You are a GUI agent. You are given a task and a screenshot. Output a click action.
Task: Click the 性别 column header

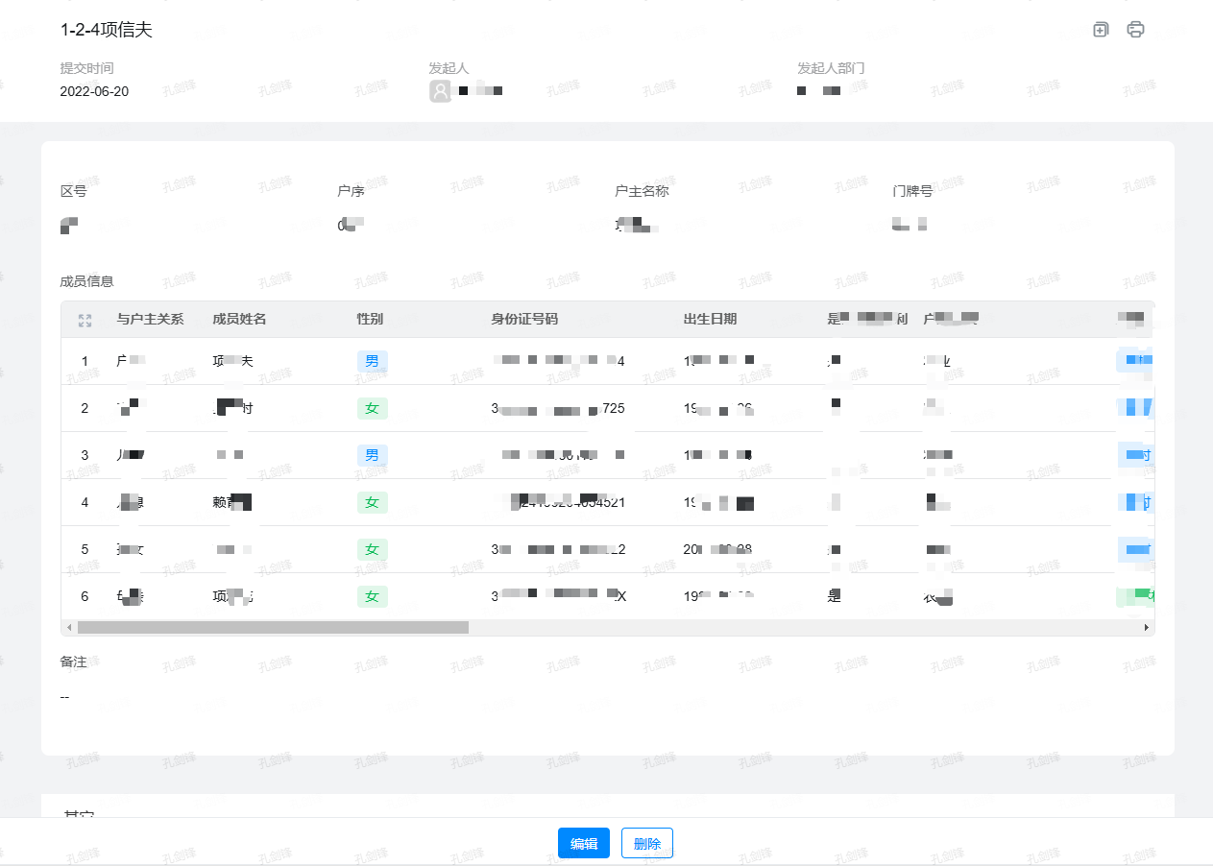pos(370,320)
